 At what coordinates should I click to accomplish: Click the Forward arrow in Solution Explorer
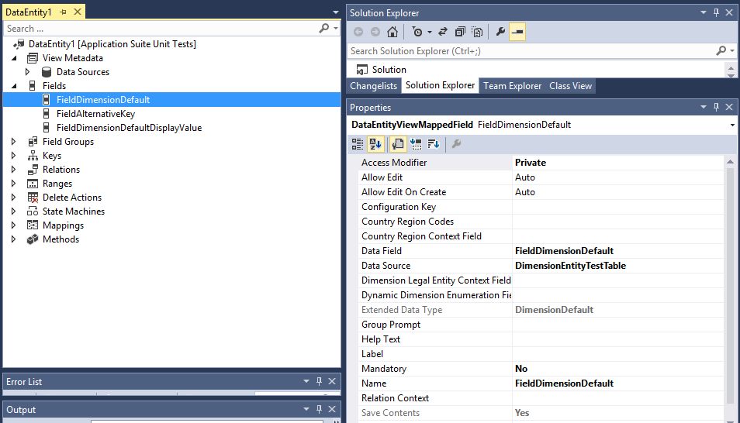tap(375, 32)
